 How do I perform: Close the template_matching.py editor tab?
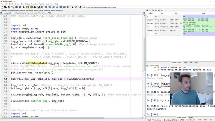(50, 13)
